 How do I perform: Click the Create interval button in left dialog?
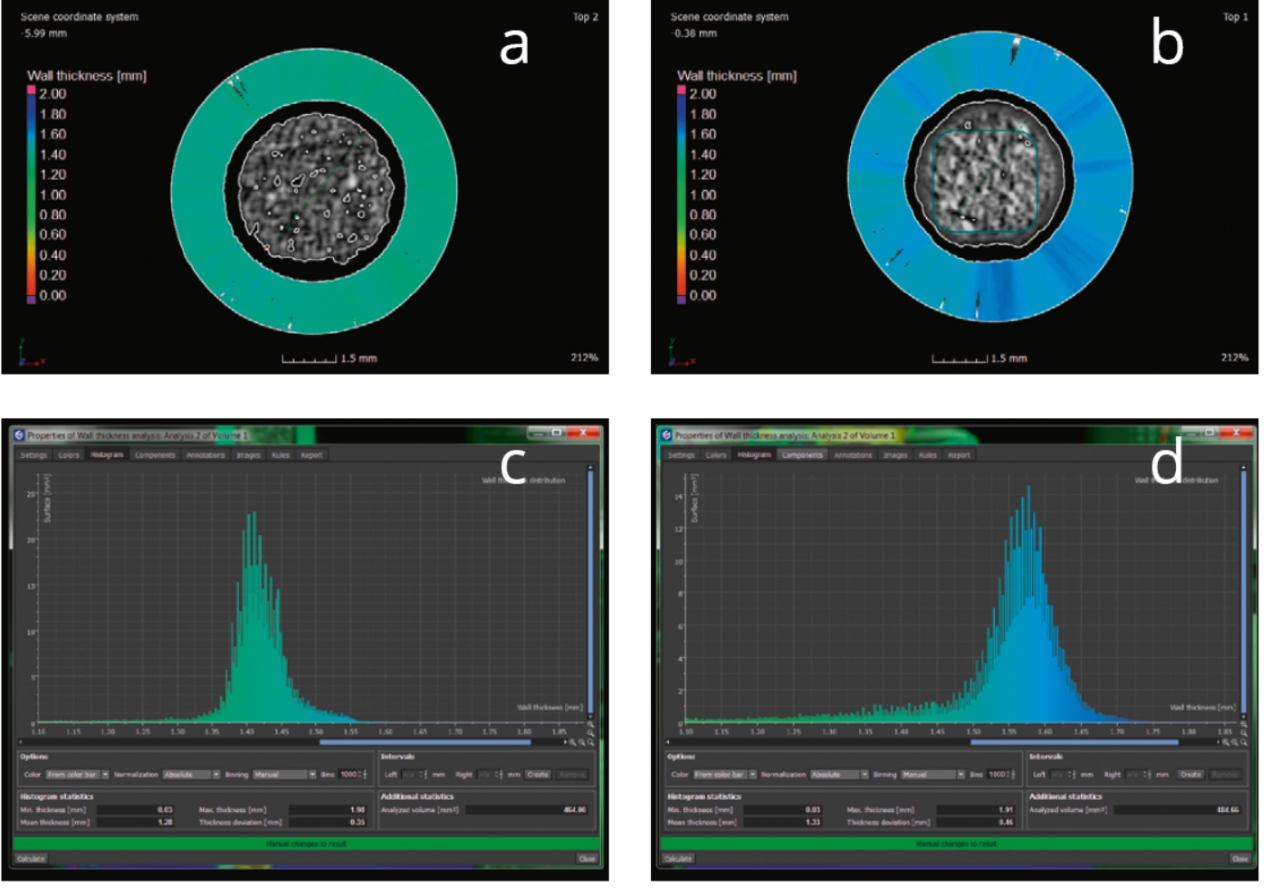pyautogui.click(x=538, y=775)
